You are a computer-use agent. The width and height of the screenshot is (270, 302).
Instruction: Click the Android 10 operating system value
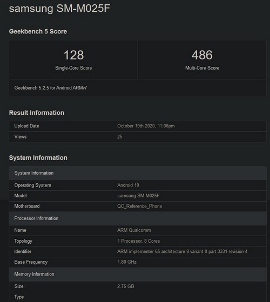128,186
